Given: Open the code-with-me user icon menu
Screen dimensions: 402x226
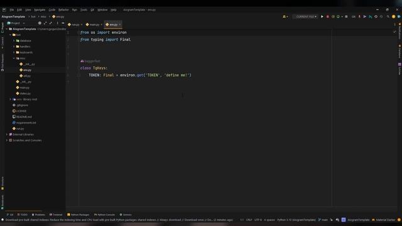Looking at the screenshot, I should coord(285,17).
